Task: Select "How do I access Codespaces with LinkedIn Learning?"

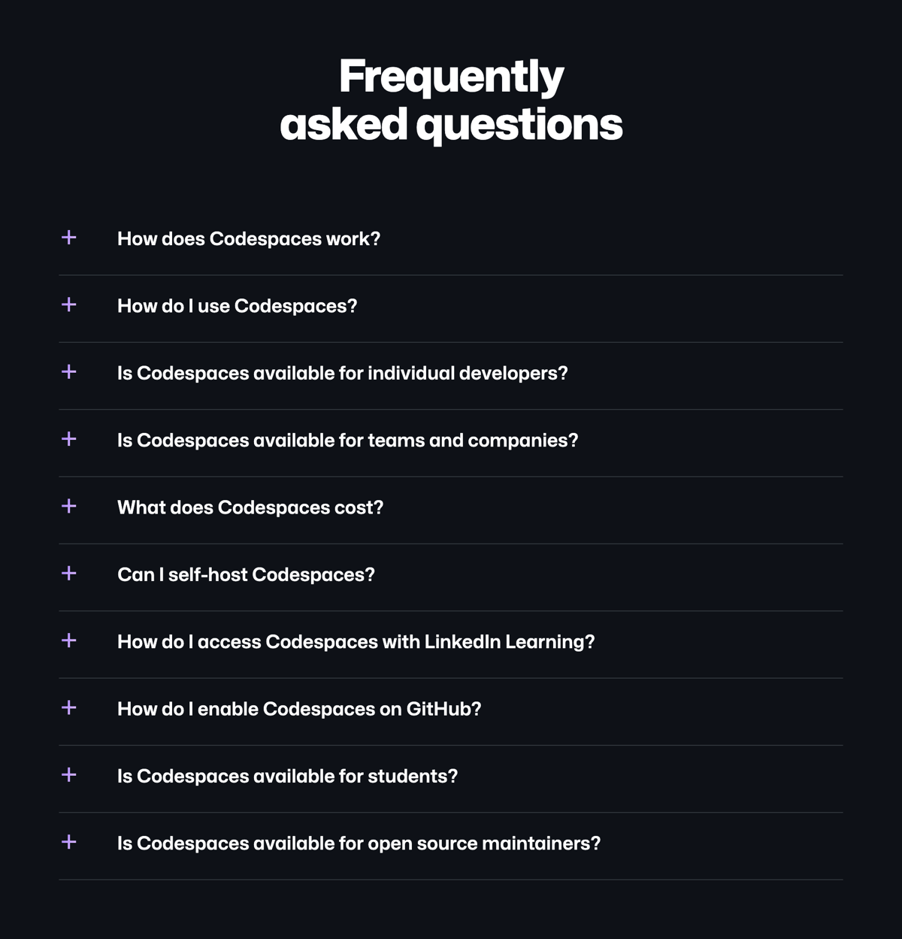Action: [x=356, y=641]
